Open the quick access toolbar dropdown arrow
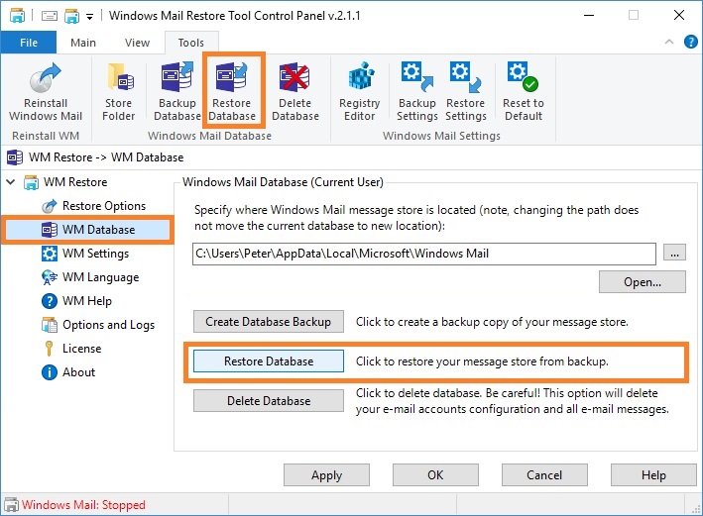Viewport: 703px width, 516px height. (x=89, y=17)
